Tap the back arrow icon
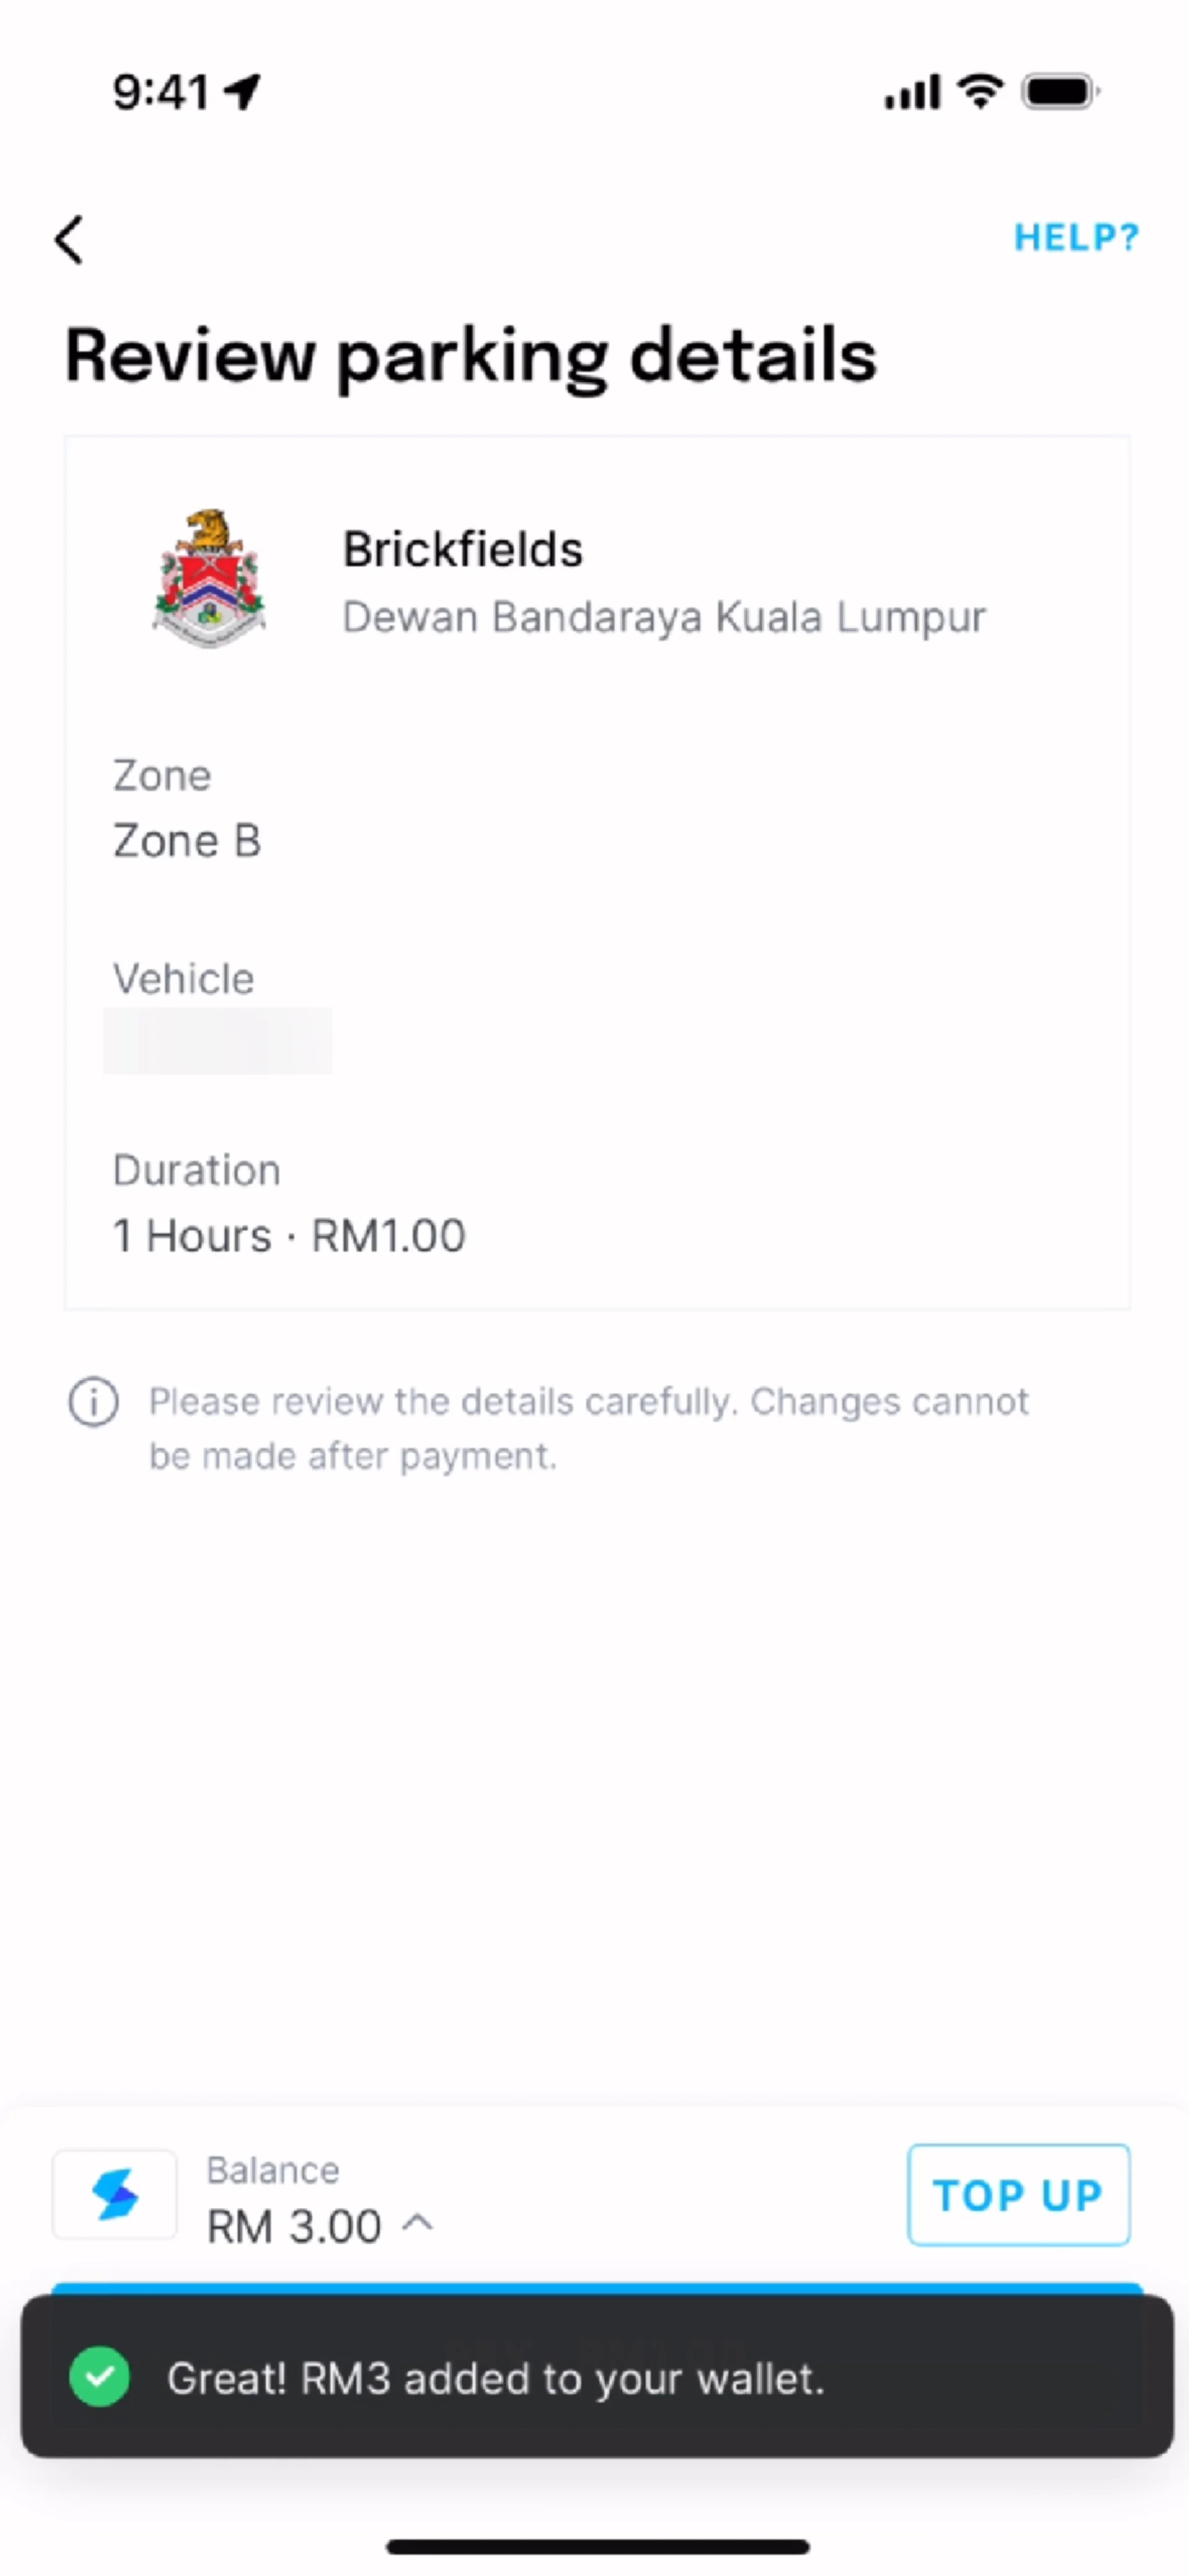Screen dimensions: 1189x2576 pyautogui.click(x=69, y=240)
